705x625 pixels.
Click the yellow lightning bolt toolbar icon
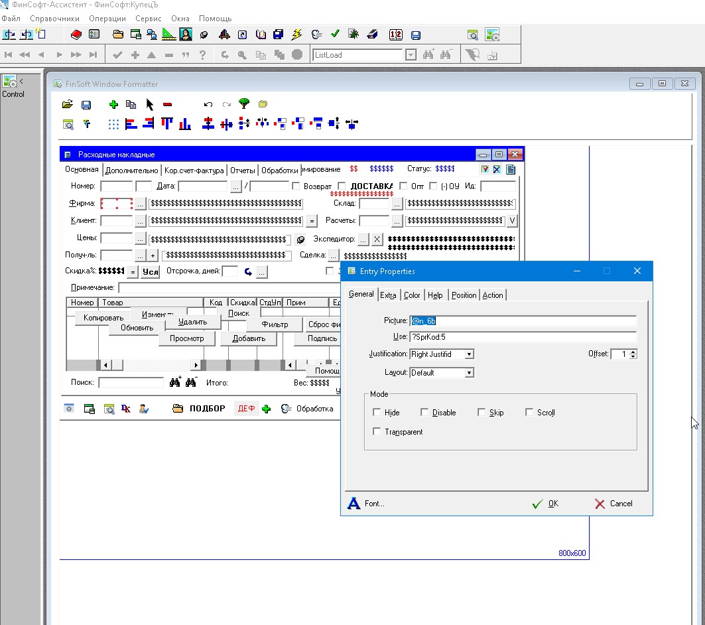click(296, 35)
